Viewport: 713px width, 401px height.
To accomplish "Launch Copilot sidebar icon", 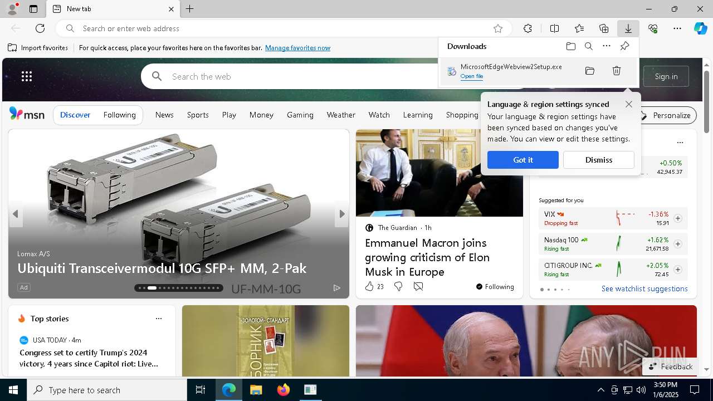I will [700, 28].
